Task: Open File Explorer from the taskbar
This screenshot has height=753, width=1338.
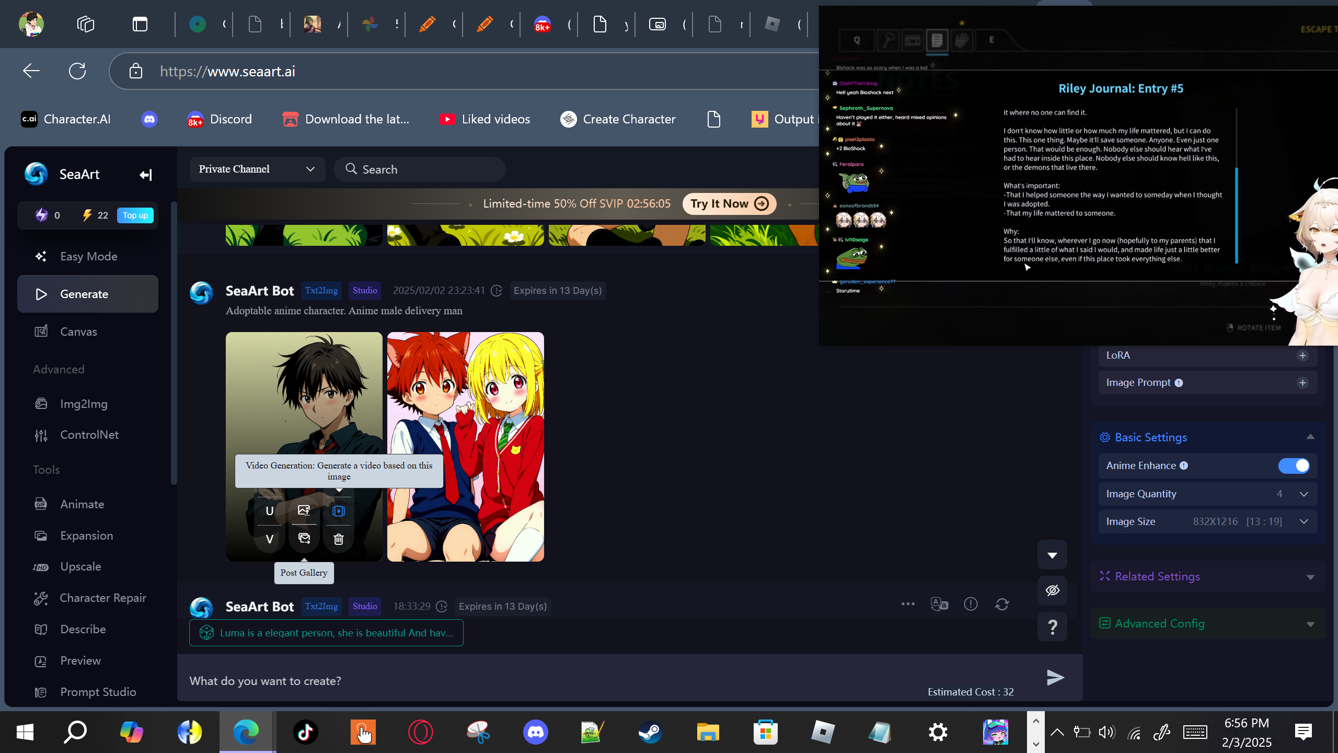Action: [708, 732]
